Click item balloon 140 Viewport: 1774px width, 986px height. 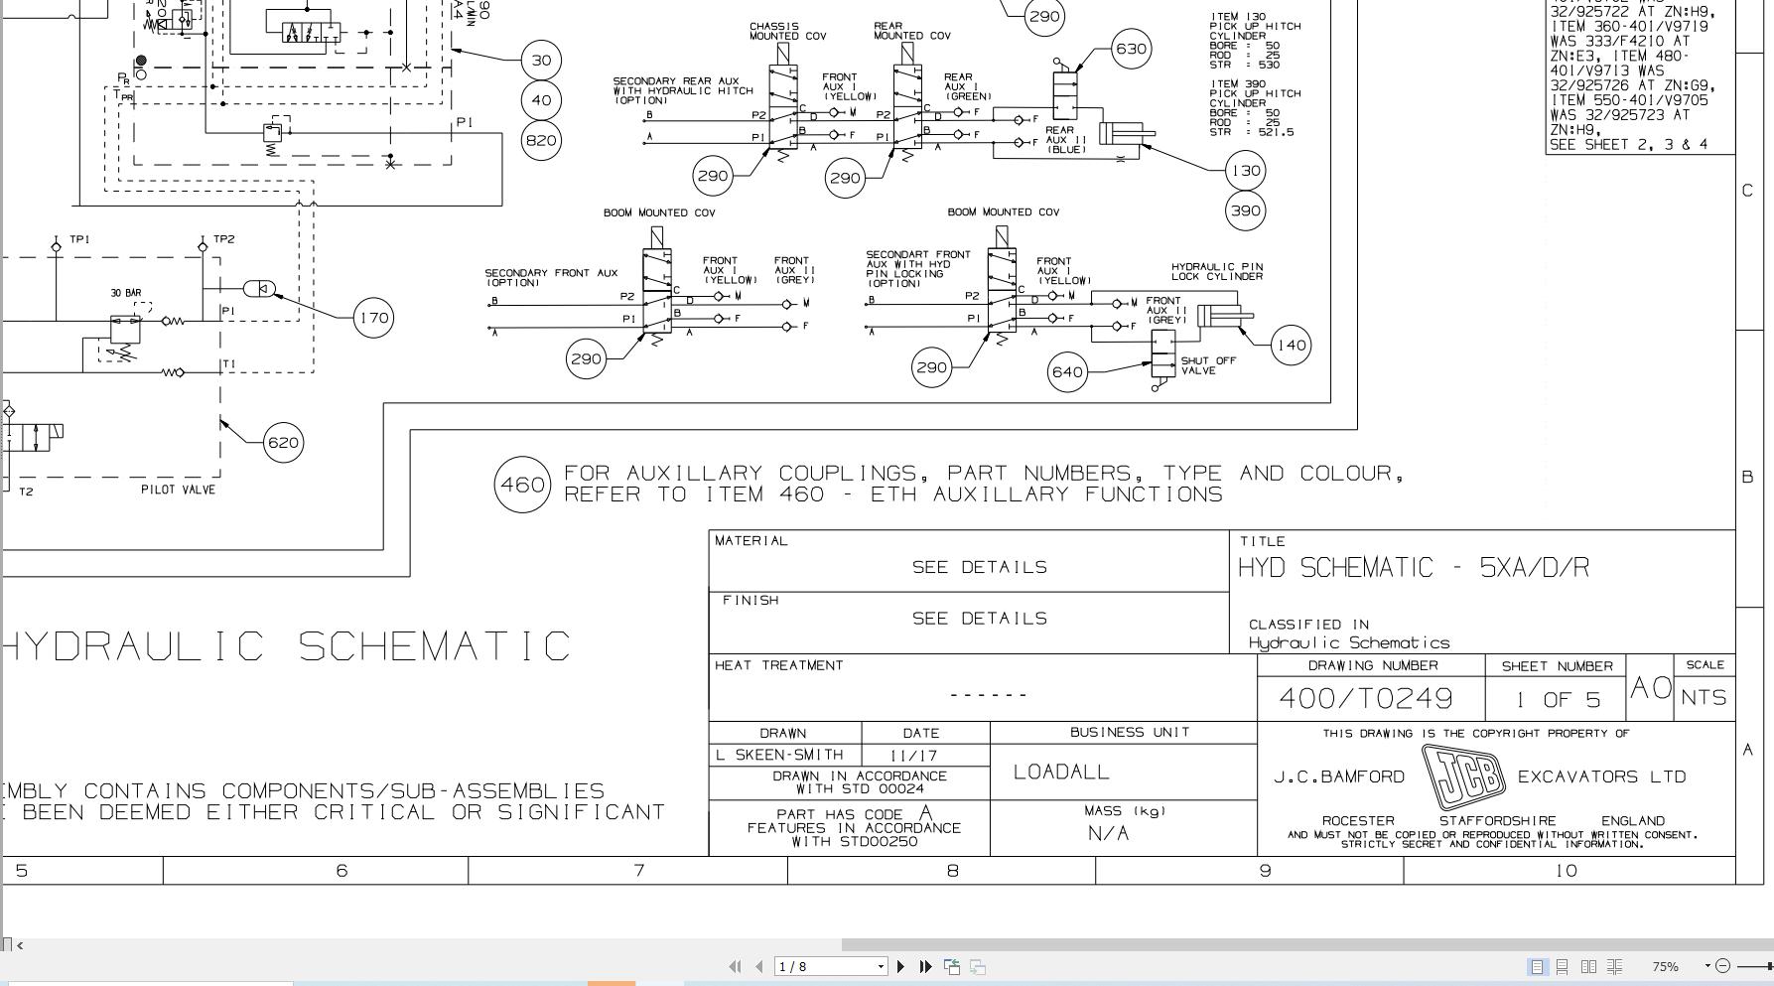tap(1291, 346)
